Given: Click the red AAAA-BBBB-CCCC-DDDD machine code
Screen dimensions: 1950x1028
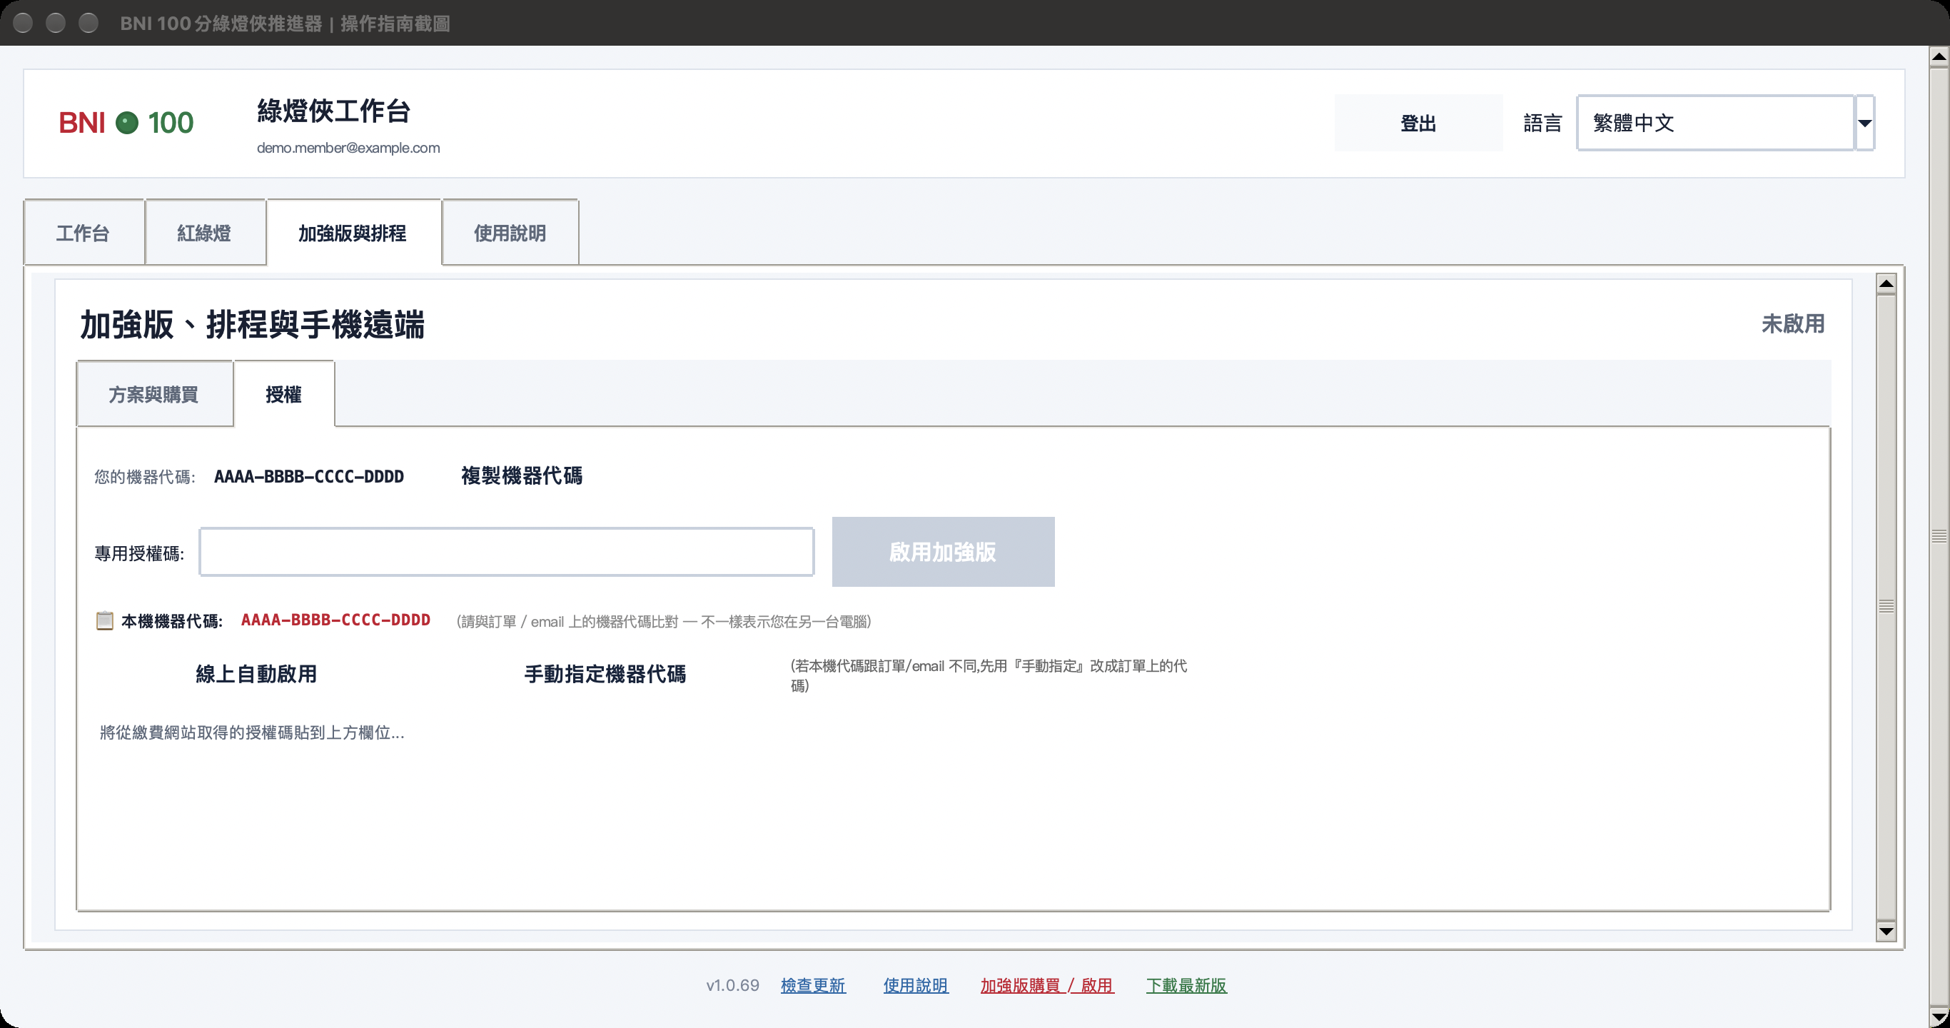Looking at the screenshot, I should [x=335, y=620].
